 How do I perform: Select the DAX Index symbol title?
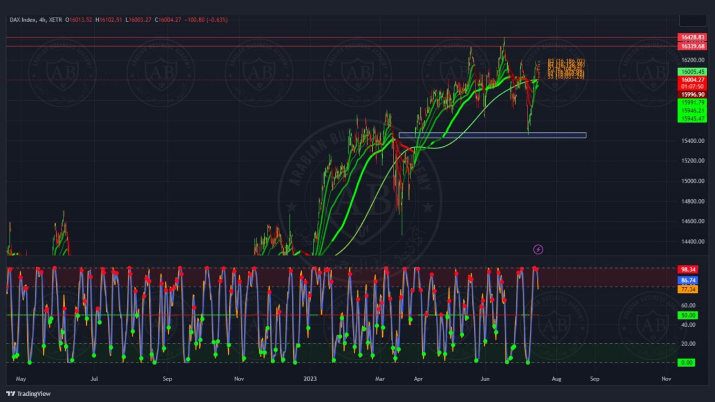(22, 20)
